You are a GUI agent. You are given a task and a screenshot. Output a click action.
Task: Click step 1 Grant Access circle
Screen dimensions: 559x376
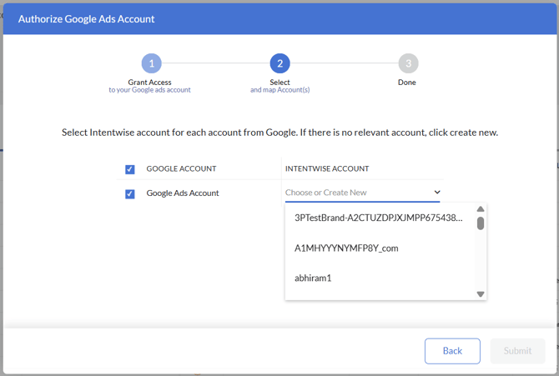point(152,63)
